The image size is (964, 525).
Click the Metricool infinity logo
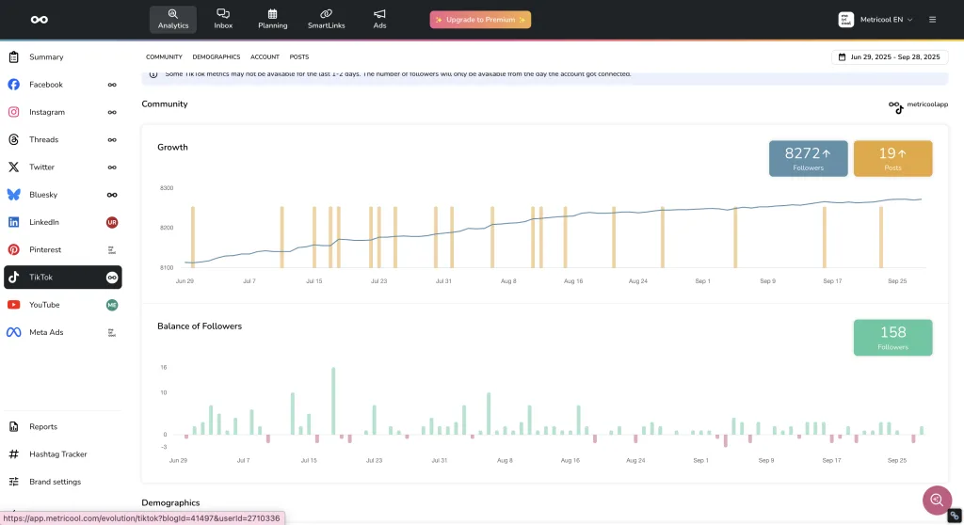(x=39, y=20)
